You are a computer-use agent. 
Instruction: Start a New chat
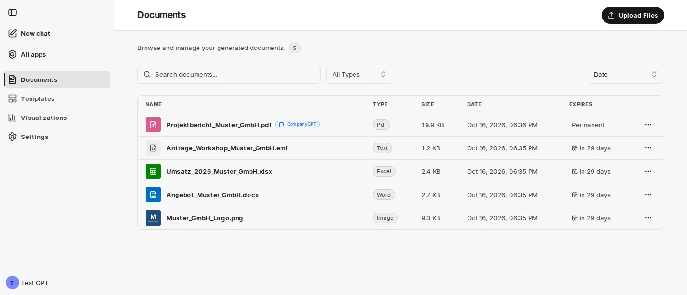[x=57, y=33]
